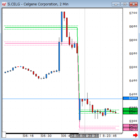Click the 5600 price scale label

pos(133,40)
